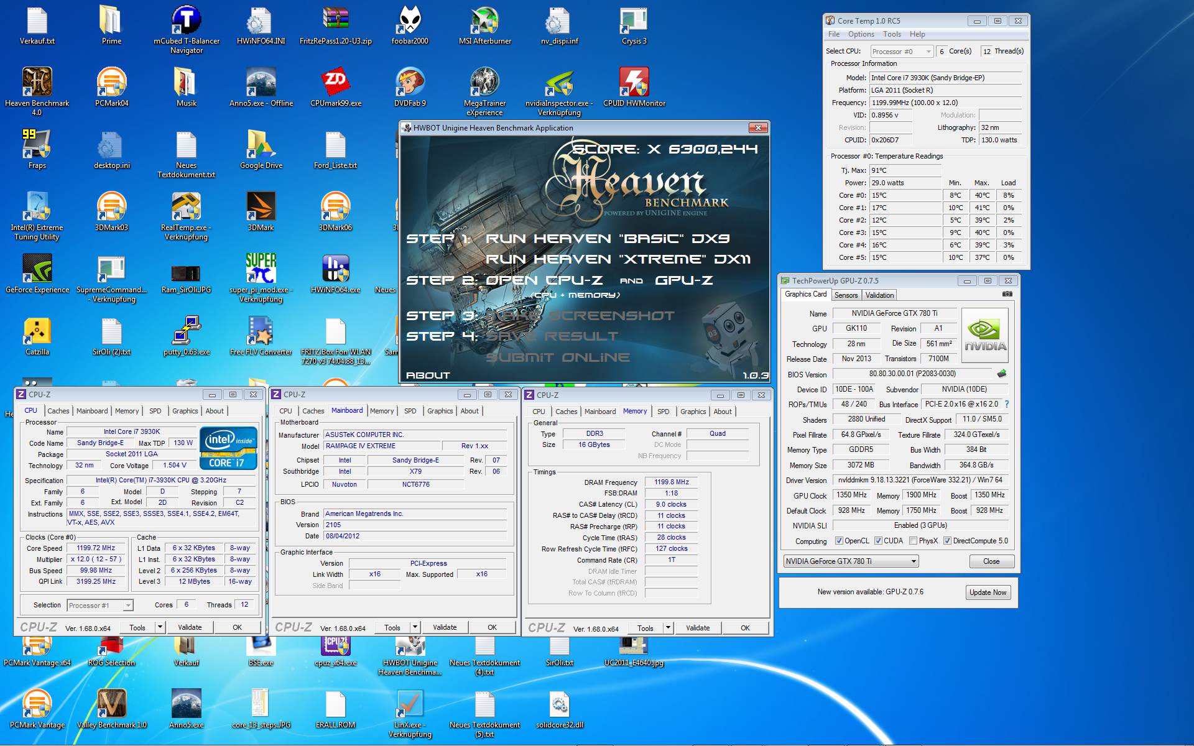This screenshot has width=1194, height=746.
Task: Toggle PhysX checkbox in GPU-Z
Action: click(913, 541)
